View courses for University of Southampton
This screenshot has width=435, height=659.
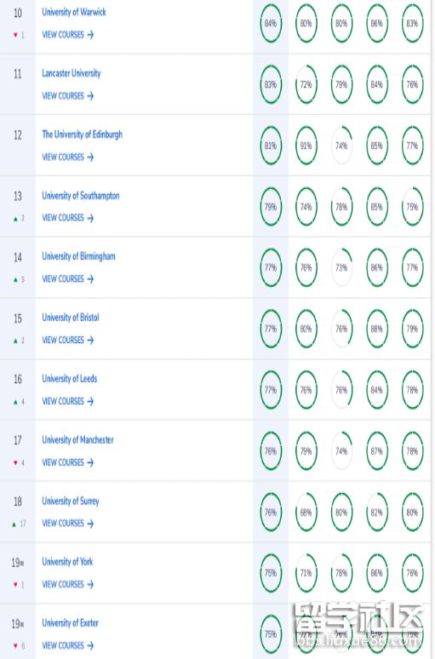(x=67, y=218)
